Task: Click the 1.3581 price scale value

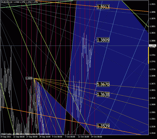Action: 152,112
